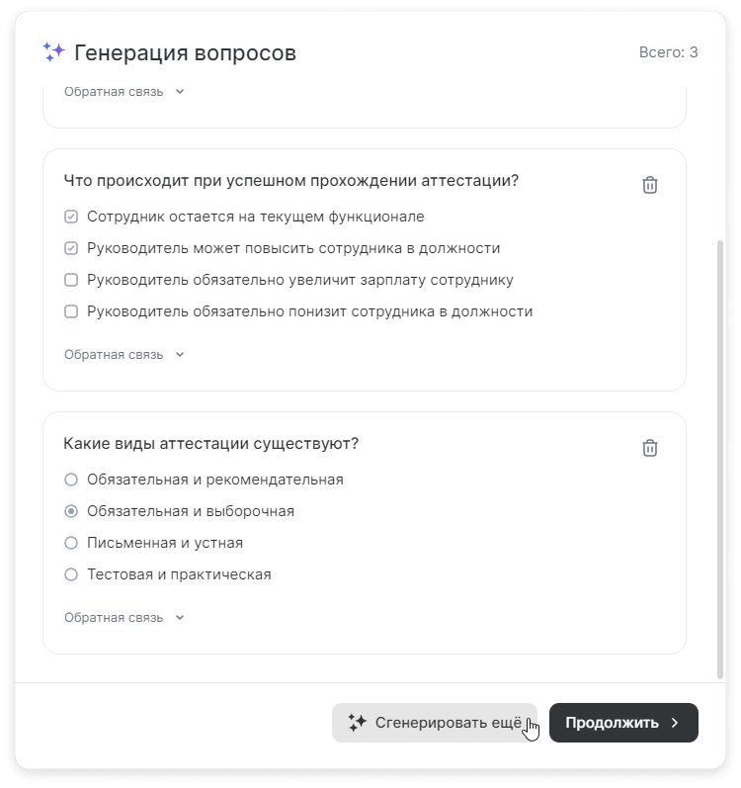This screenshot has width=741, height=788.
Task: Select Письменная и устная radio option
Action: (71, 543)
